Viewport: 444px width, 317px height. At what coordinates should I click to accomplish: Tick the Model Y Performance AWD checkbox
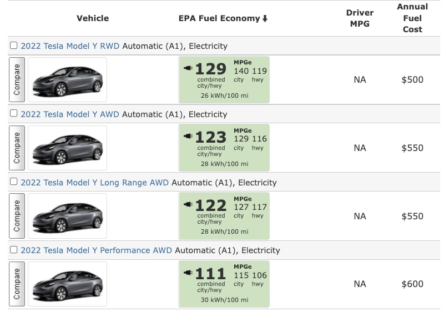(13, 250)
